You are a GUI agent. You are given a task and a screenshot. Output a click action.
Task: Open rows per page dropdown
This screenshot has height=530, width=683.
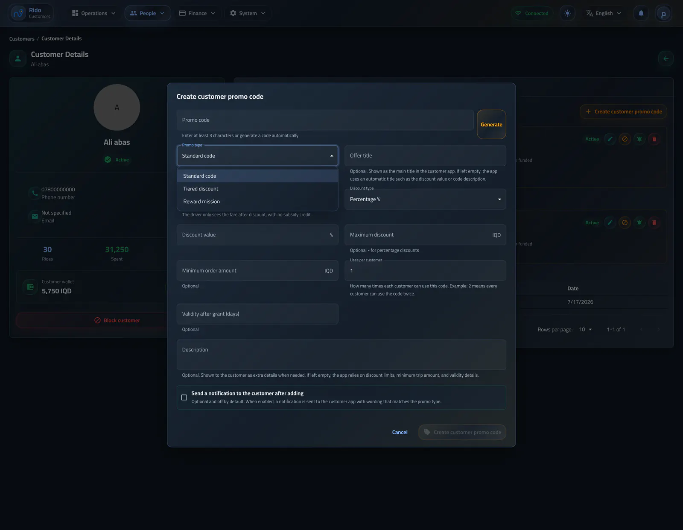pos(586,329)
